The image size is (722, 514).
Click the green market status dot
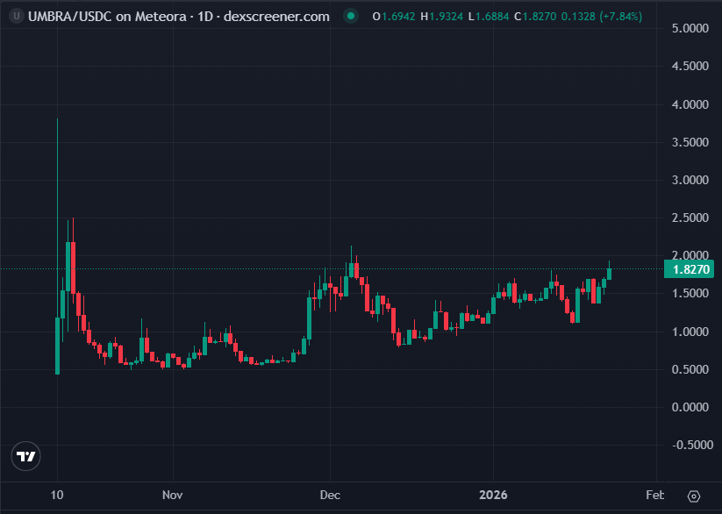351,17
